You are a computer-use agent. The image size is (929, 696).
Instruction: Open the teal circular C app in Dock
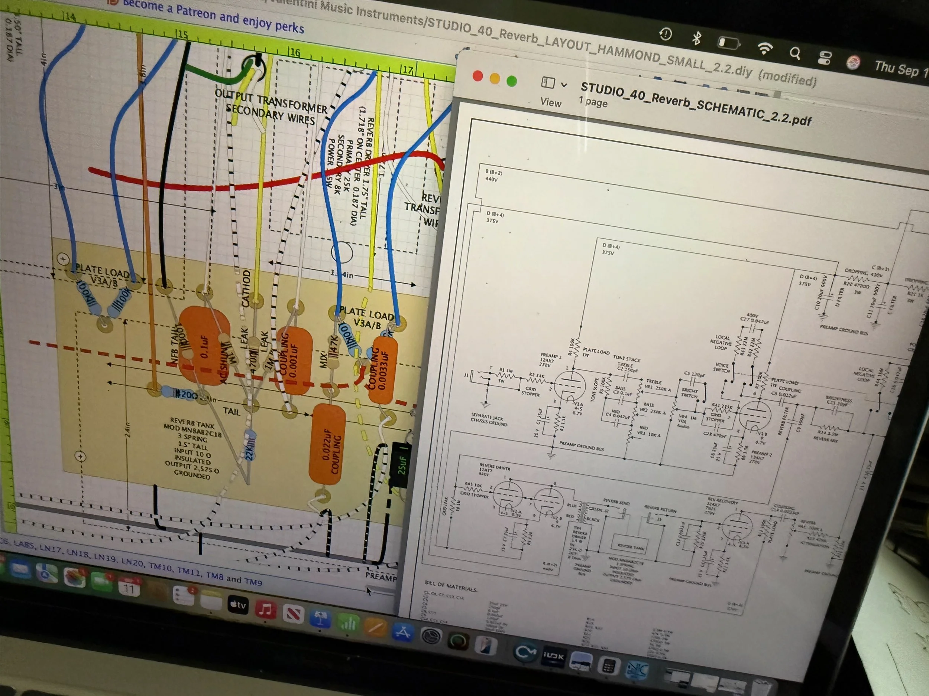pyautogui.click(x=525, y=652)
